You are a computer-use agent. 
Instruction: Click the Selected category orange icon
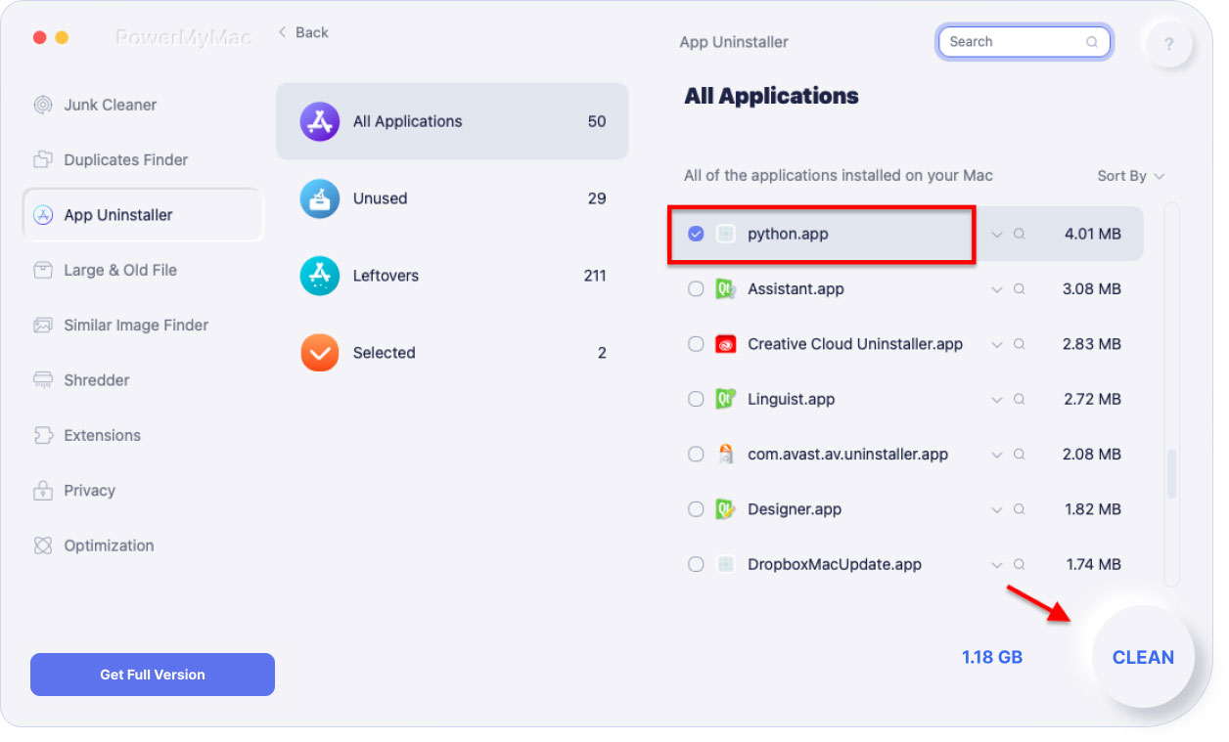(320, 353)
